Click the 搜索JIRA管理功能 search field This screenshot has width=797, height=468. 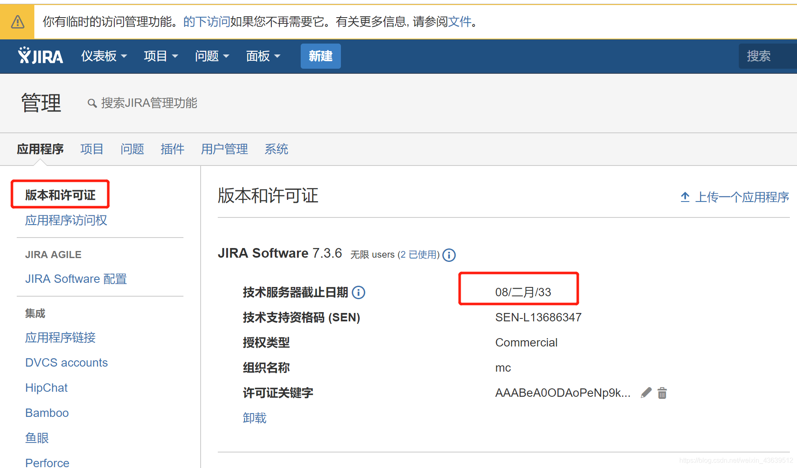click(149, 103)
